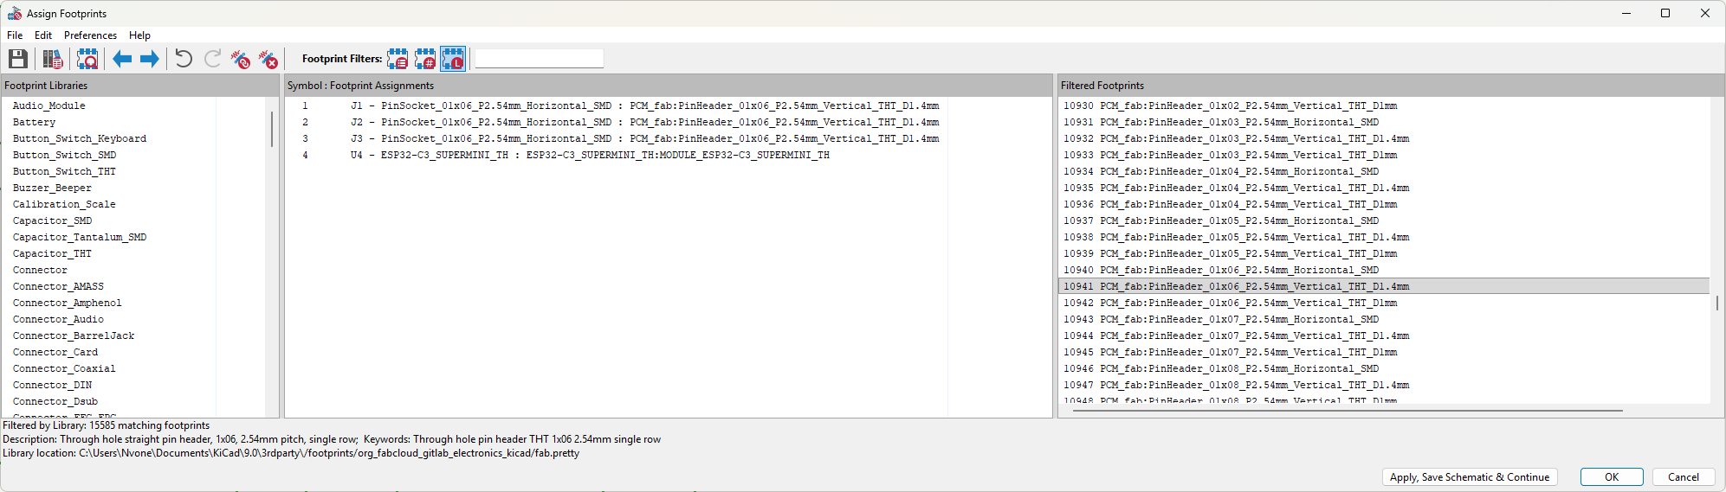Click Apply, Save Schematic & Continue
The height and width of the screenshot is (492, 1726).
[1469, 477]
